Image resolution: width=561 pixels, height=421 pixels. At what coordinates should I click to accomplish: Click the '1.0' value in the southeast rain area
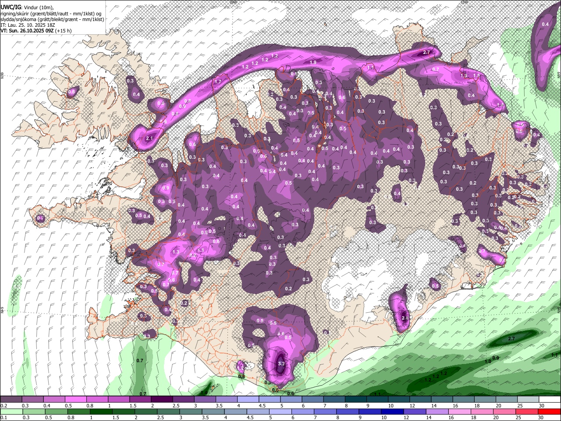[x=488, y=361]
